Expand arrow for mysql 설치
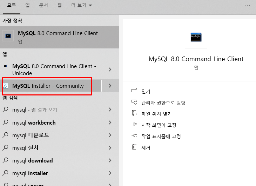 pos(110,148)
